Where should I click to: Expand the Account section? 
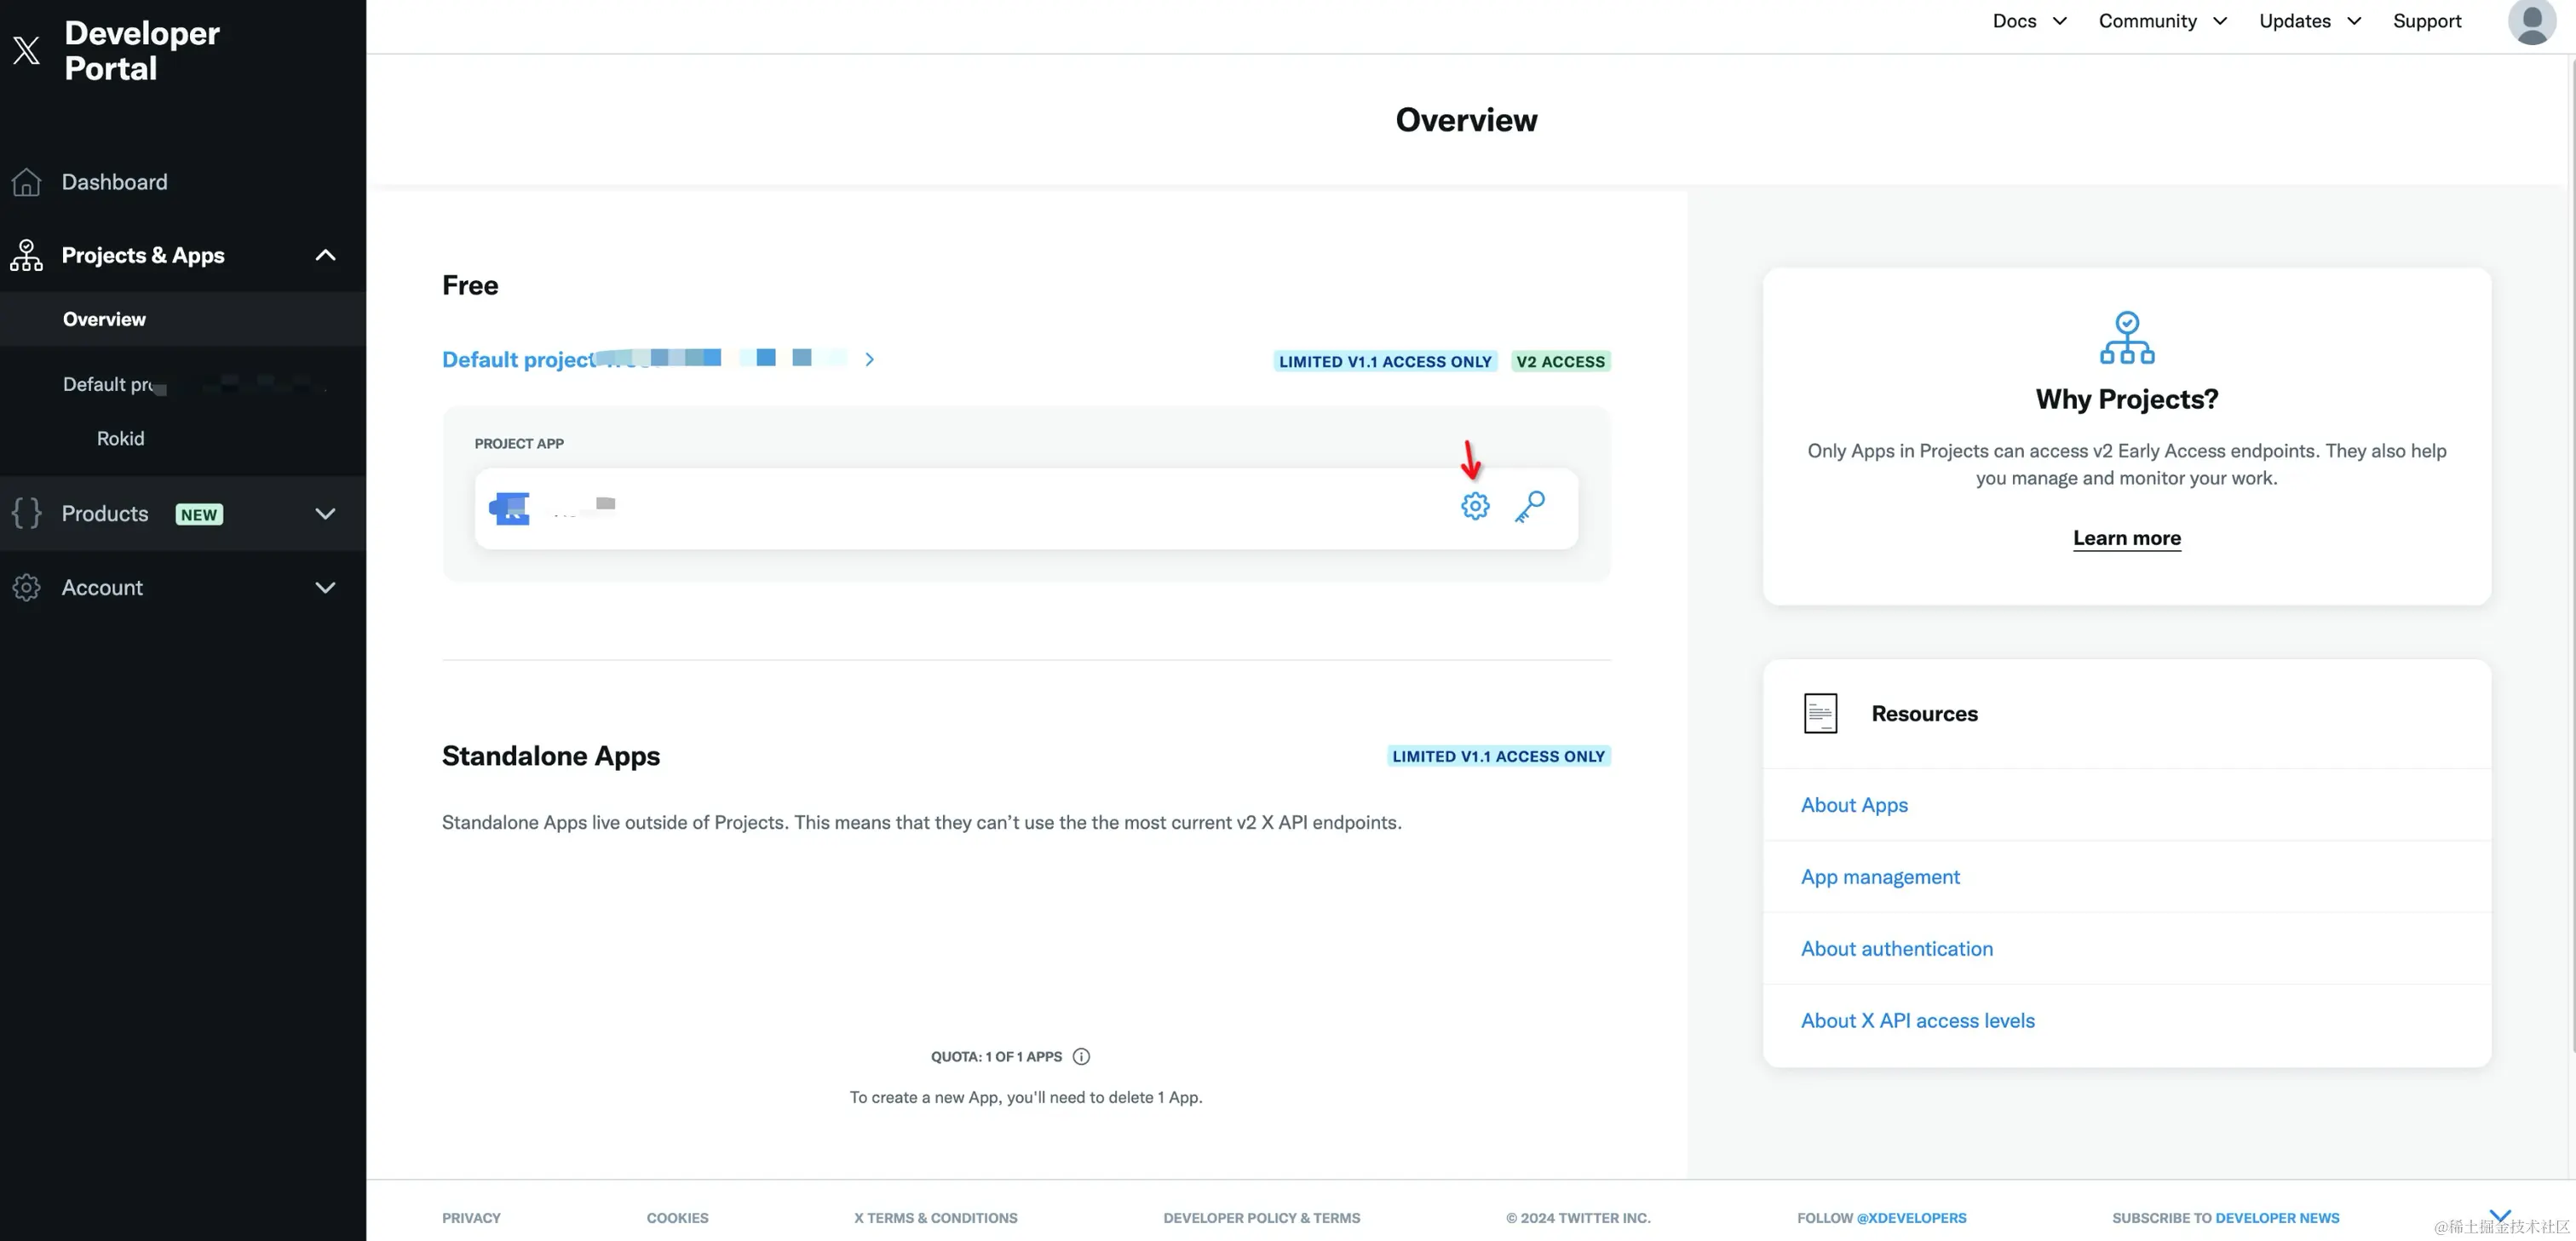325,588
